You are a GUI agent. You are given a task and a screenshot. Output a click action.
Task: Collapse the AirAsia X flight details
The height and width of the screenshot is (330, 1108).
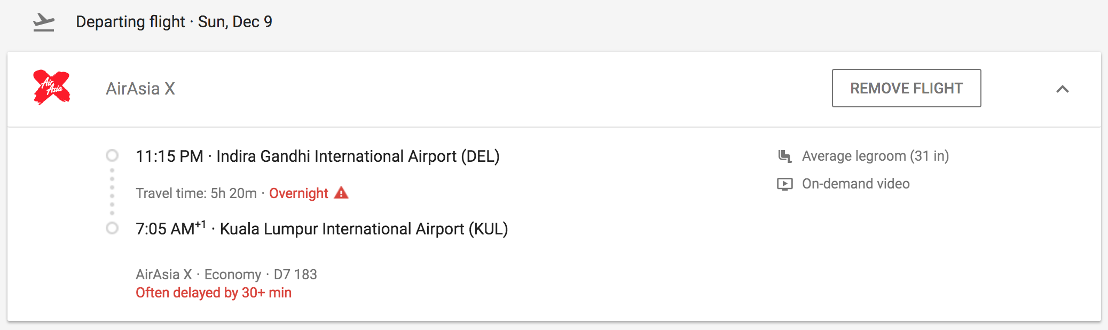[x=1062, y=89]
